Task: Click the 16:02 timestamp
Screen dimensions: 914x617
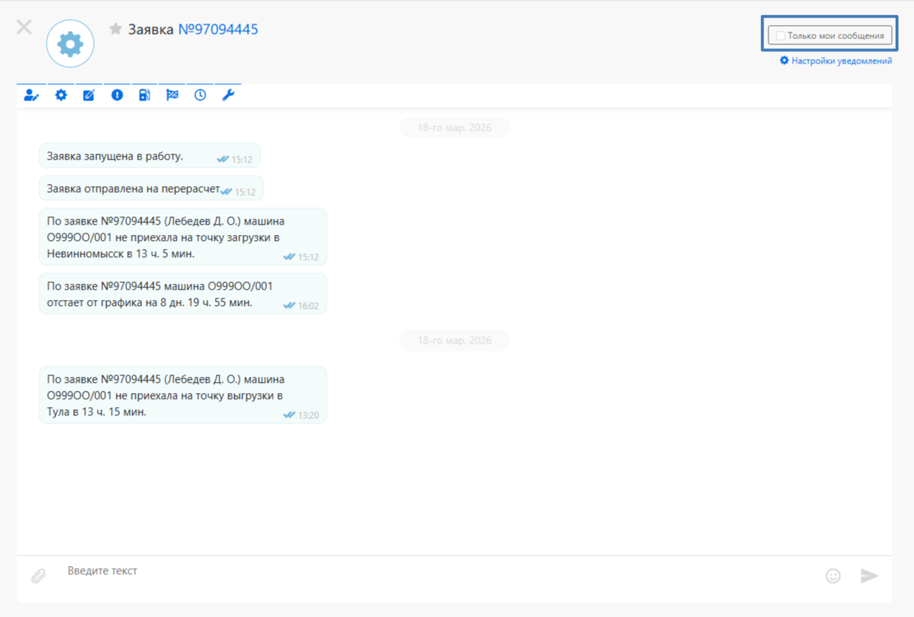Action: (x=308, y=306)
